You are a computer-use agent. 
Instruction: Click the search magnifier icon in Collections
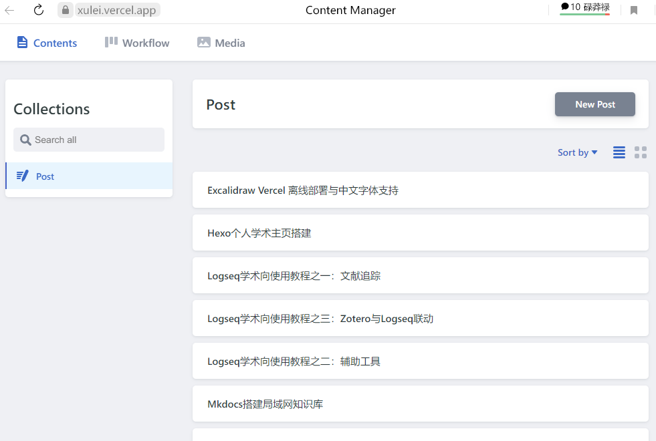pos(25,140)
